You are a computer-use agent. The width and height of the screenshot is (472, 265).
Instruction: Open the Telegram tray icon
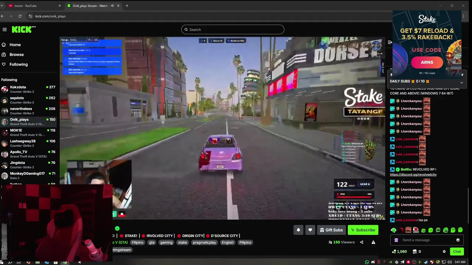(x=402, y=262)
